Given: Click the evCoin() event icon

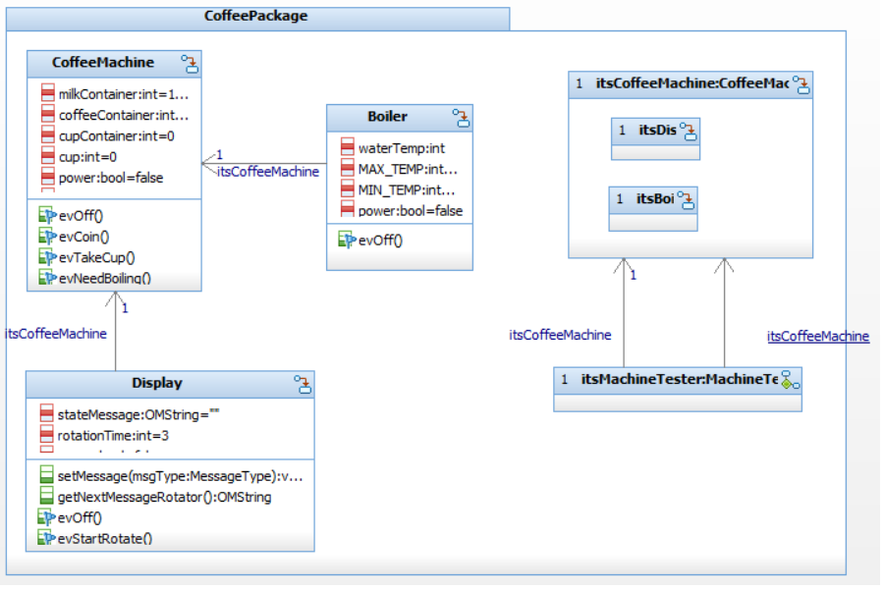Looking at the screenshot, I should click(47, 237).
